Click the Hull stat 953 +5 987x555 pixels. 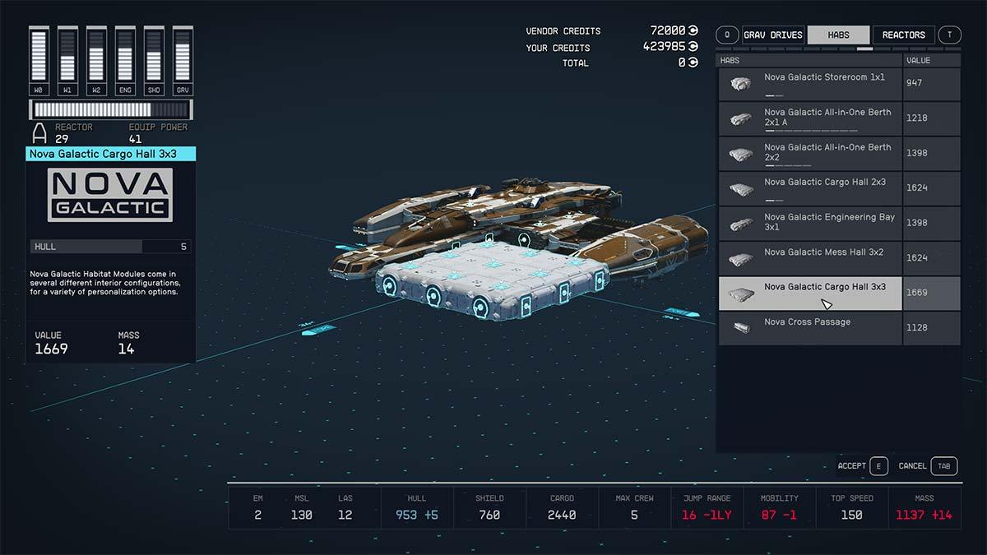click(x=417, y=515)
